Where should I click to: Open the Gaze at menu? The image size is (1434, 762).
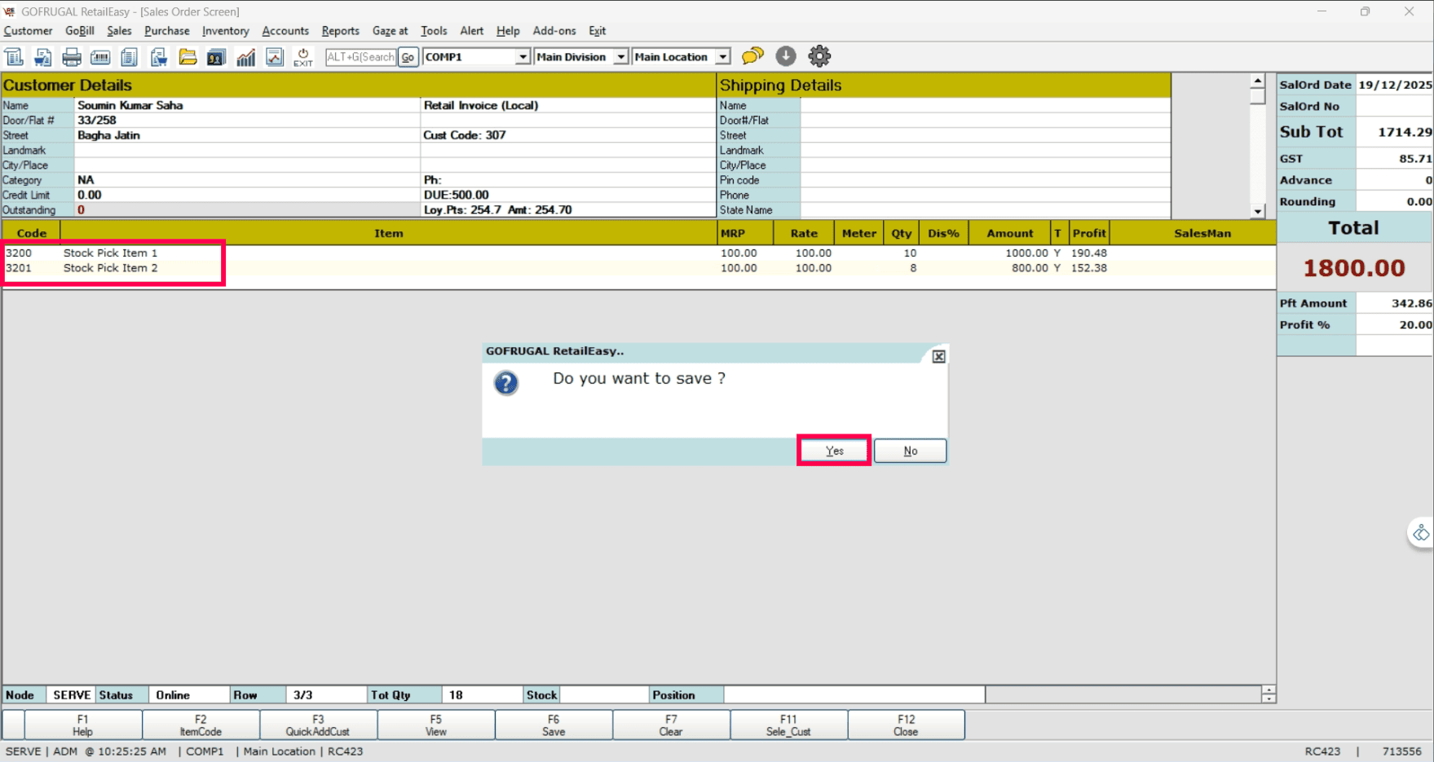coord(390,31)
